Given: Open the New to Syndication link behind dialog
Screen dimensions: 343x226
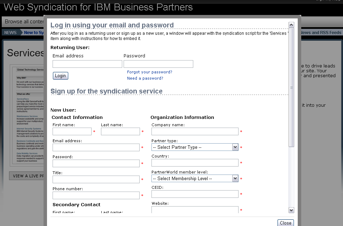Looking at the screenshot, I should click(34, 33).
